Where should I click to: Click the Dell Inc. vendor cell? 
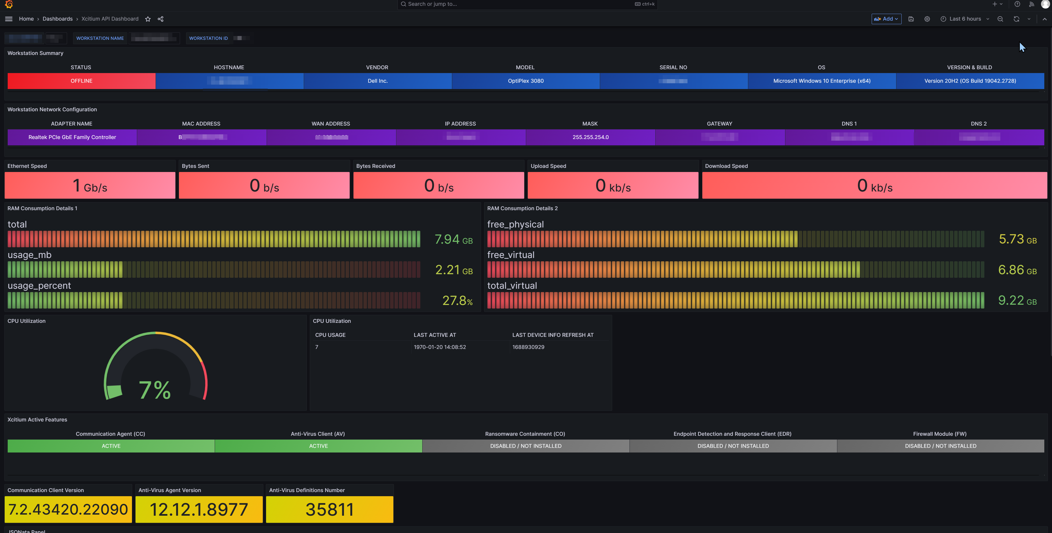click(377, 81)
